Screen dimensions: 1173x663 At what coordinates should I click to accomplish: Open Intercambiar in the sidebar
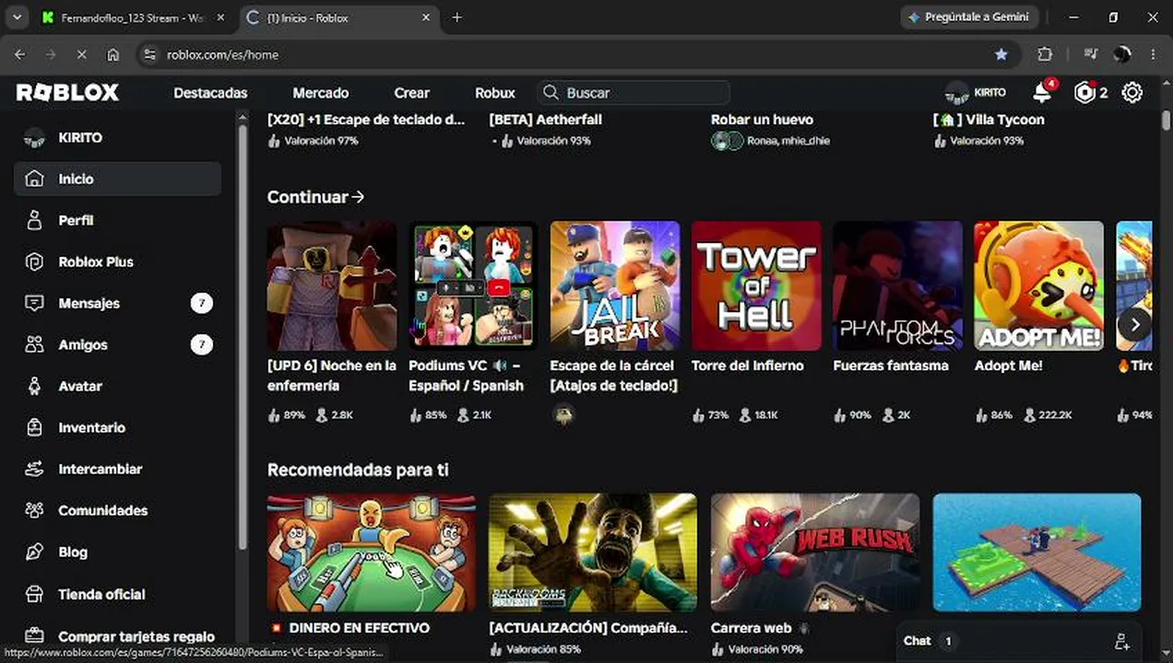[x=117, y=469]
